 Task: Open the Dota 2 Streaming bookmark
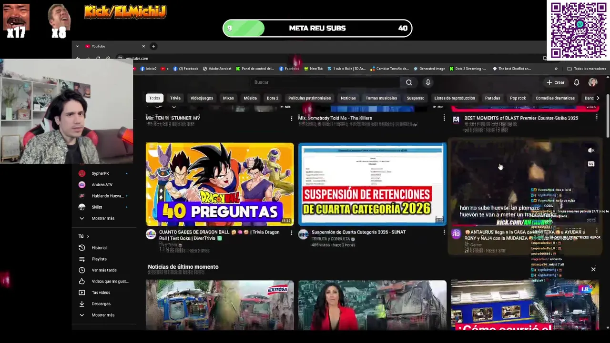coord(468,69)
